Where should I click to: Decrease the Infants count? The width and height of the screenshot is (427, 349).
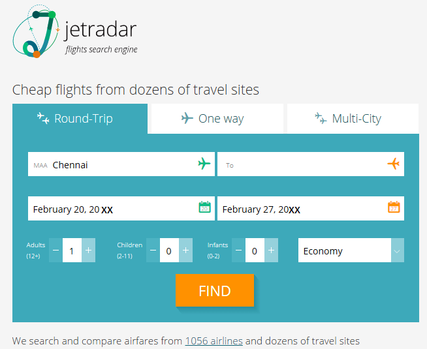(x=238, y=250)
